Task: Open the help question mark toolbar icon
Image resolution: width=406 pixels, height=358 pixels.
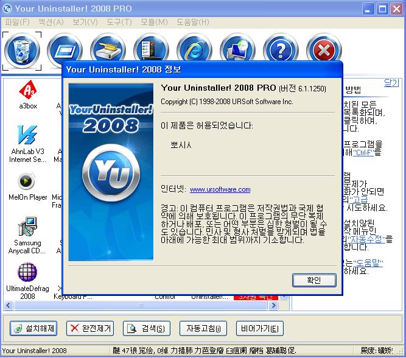Action: point(281,47)
